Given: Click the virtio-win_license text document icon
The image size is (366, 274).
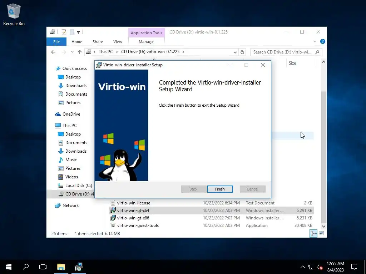Looking at the screenshot, I should tap(113, 203).
